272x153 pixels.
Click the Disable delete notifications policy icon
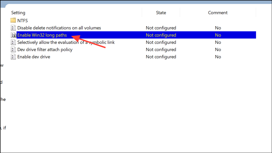[13, 28]
